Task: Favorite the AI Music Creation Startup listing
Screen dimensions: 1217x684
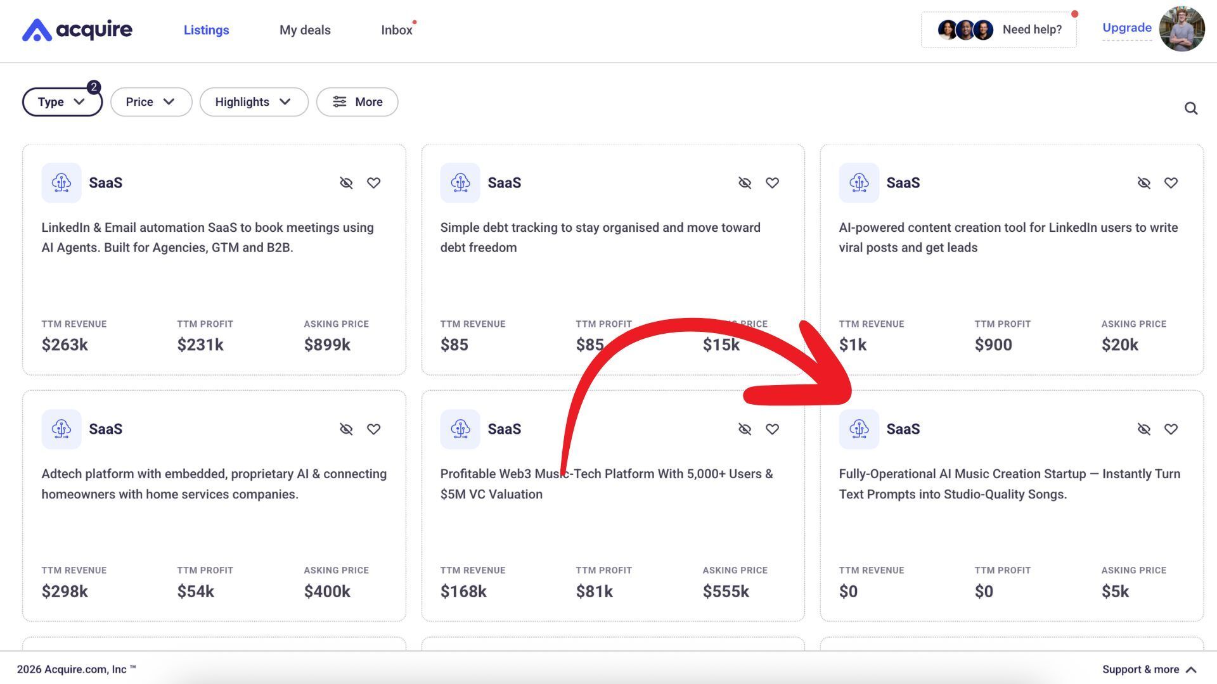Action: pos(1171,429)
